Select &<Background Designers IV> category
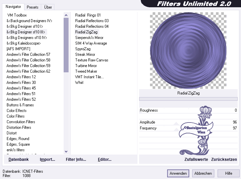241x179 pixels. tap(29, 21)
